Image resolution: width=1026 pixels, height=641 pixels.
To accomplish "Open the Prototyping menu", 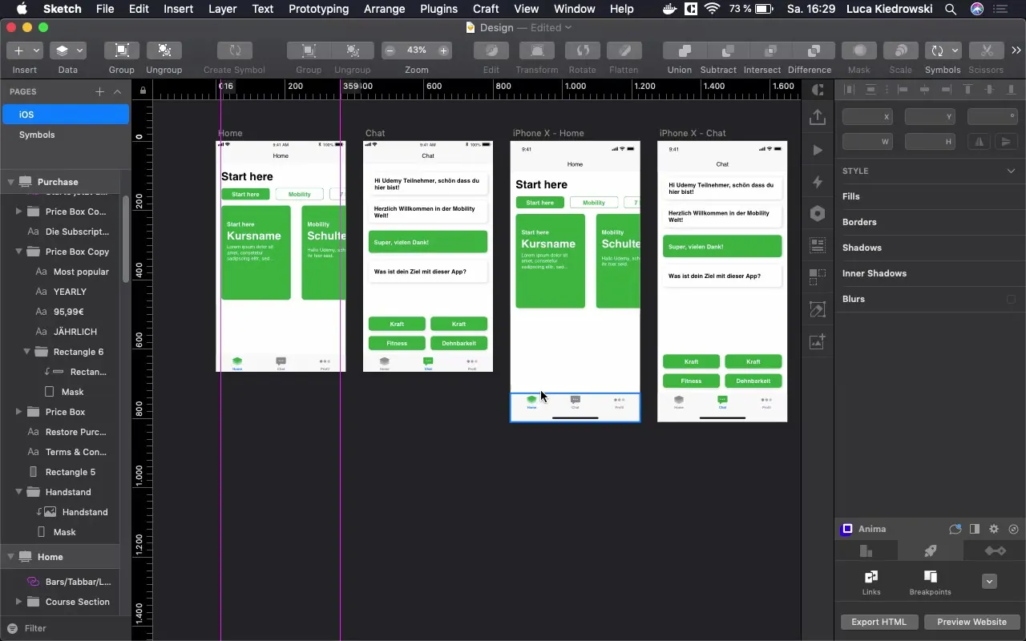I will [318, 9].
